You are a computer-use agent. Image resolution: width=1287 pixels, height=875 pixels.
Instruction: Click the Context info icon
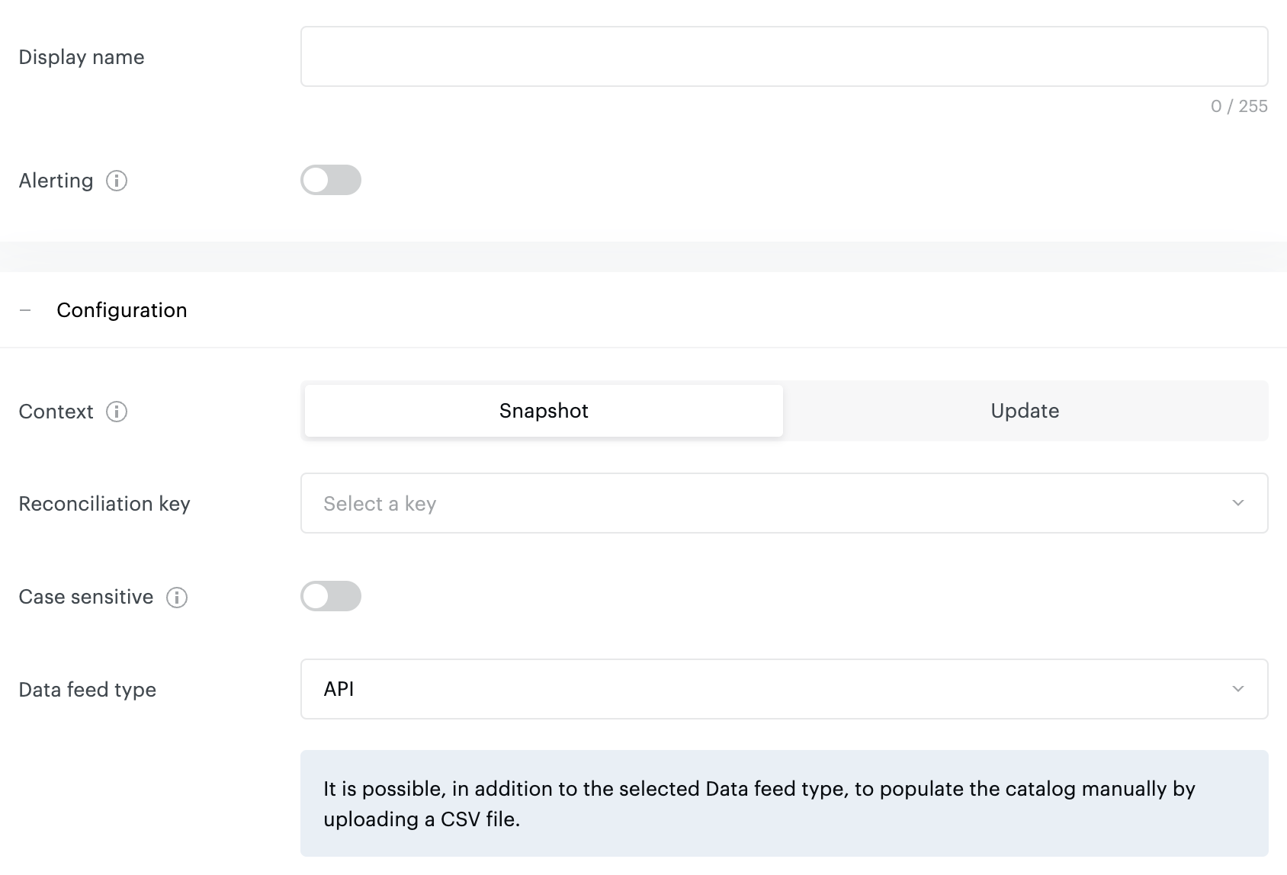116,412
